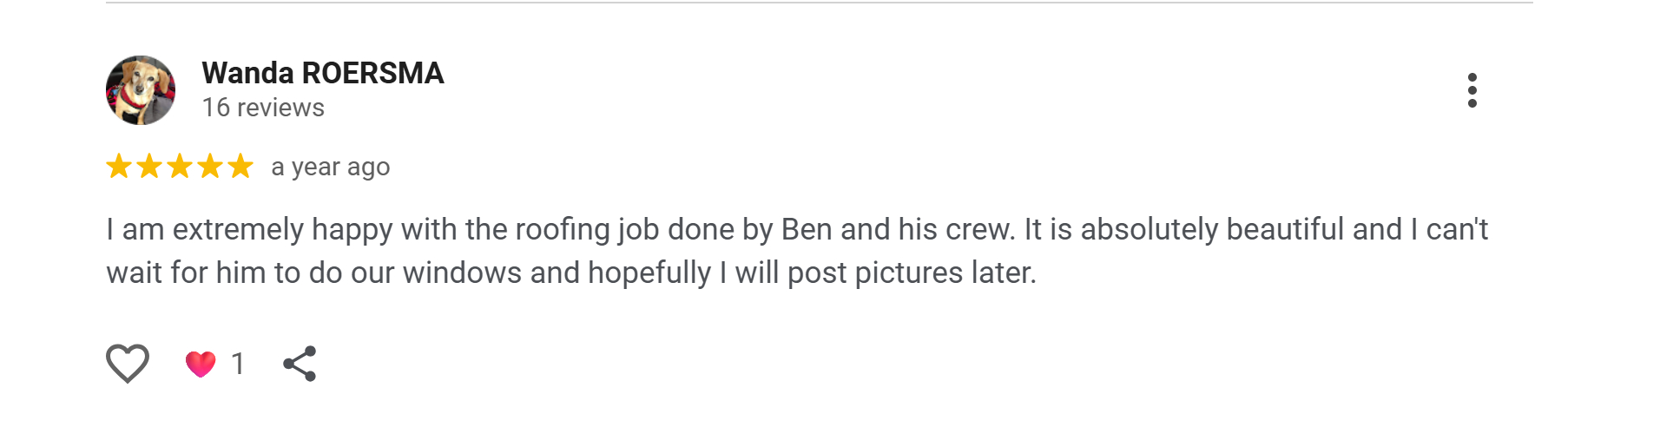
Task: Click the fourth gold rating star
Action: coord(210,166)
